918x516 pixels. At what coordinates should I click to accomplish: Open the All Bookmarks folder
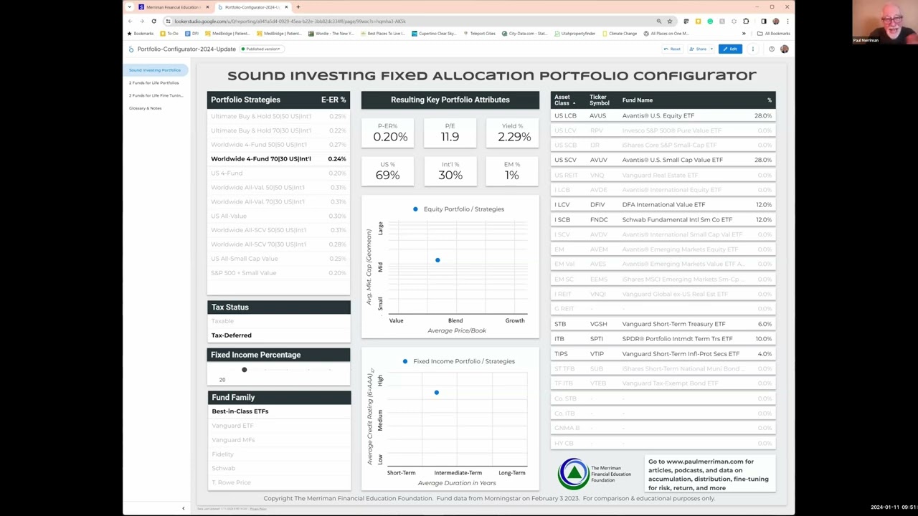click(x=774, y=34)
